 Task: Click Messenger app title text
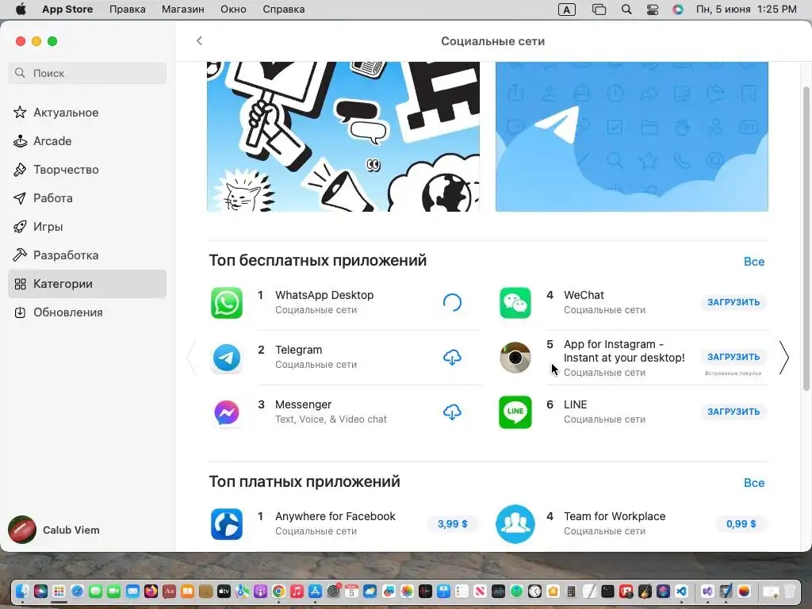[303, 404]
